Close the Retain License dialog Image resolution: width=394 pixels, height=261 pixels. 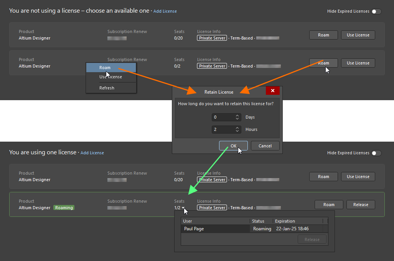[273, 91]
